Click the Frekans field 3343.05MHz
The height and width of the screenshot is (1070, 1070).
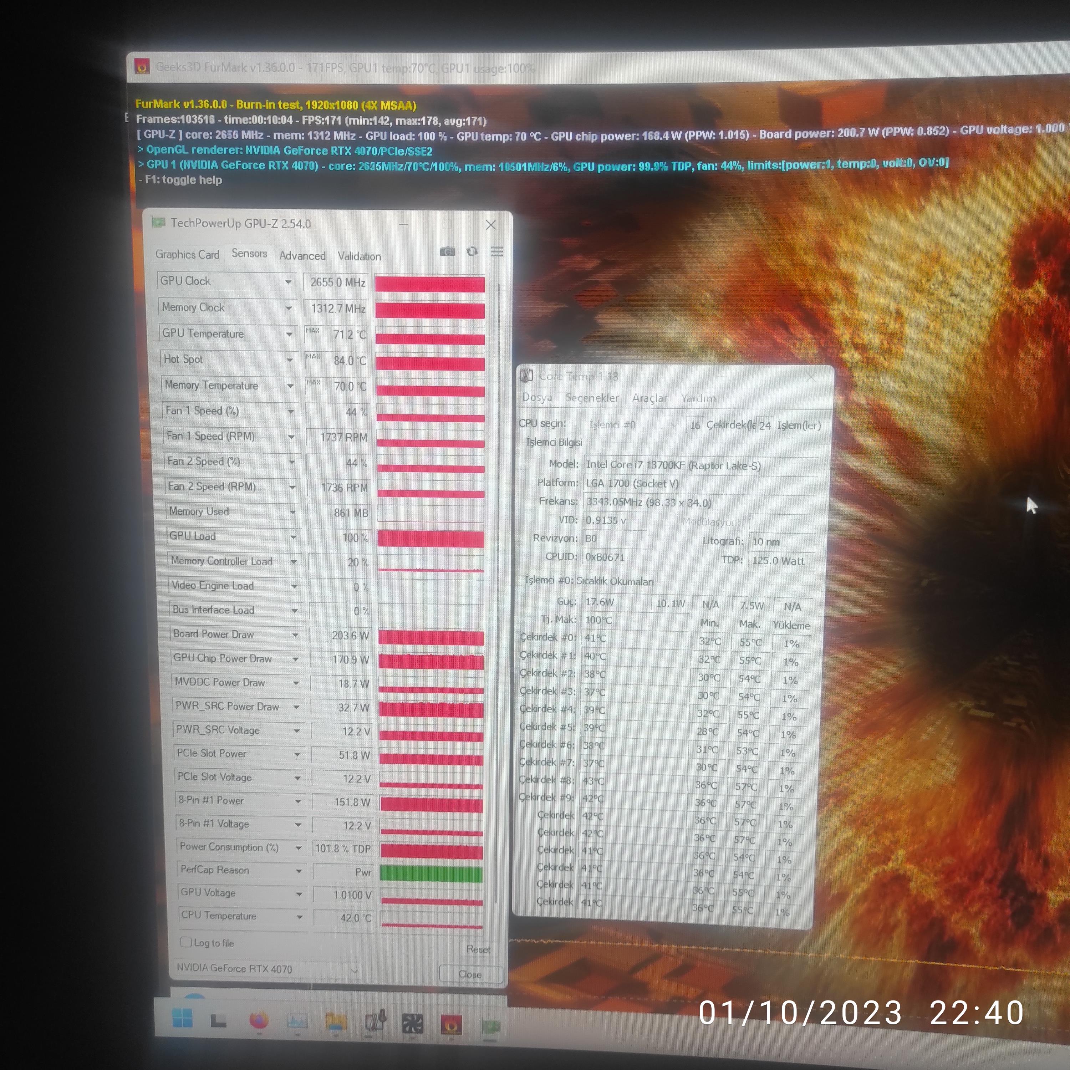700,502
